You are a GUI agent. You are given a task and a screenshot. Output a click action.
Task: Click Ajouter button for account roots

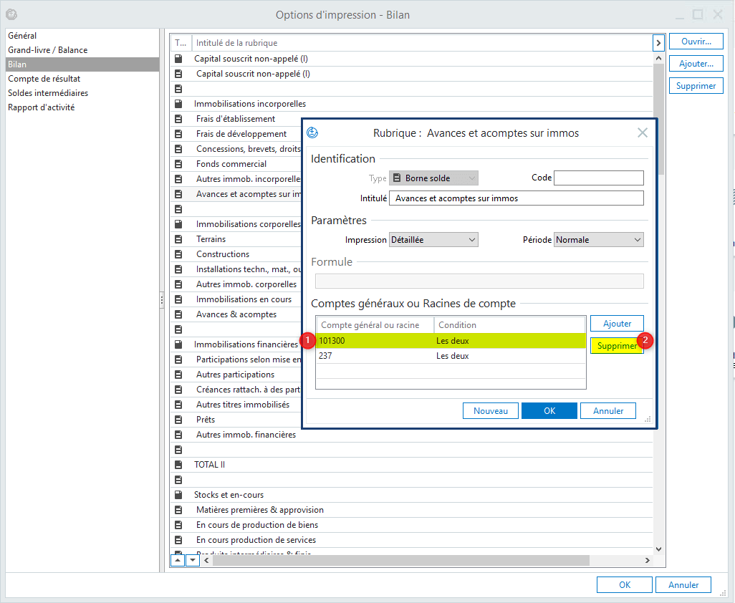pyautogui.click(x=617, y=324)
